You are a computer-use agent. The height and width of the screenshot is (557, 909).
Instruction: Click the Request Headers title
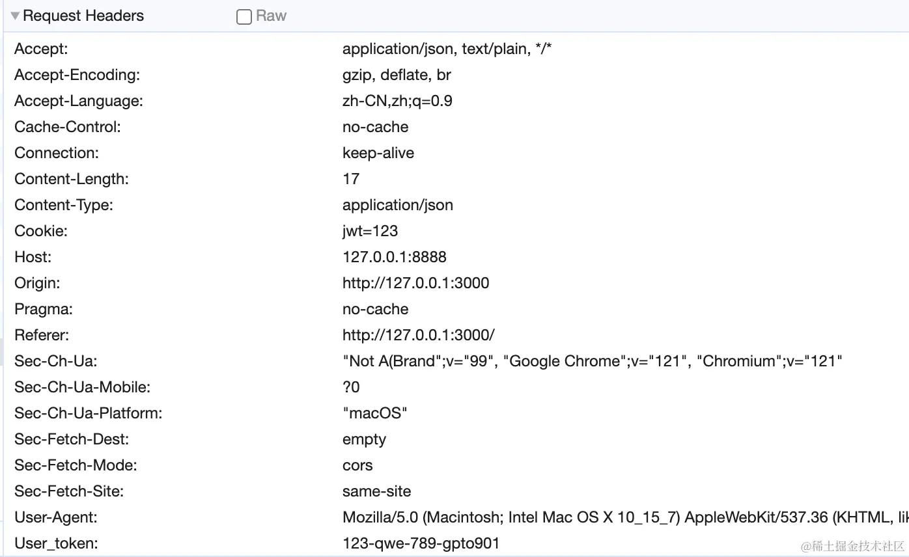click(x=83, y=16)
